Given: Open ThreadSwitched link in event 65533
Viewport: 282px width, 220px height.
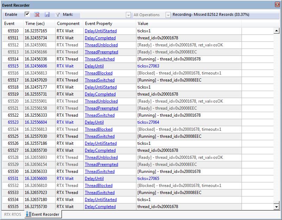Looking at the screenshot, I should click(100, 193).
